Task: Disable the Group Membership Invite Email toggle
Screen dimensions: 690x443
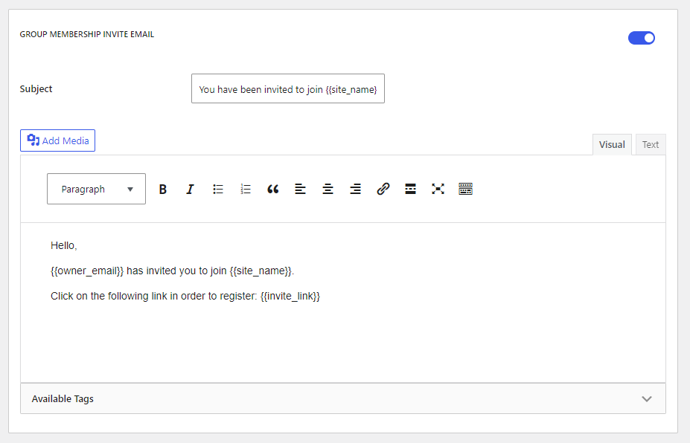Action: point(641,38)
